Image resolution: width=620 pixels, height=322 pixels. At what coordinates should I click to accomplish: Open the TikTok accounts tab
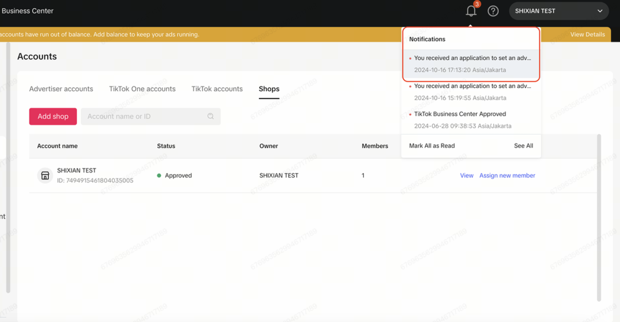pos(217,89)
